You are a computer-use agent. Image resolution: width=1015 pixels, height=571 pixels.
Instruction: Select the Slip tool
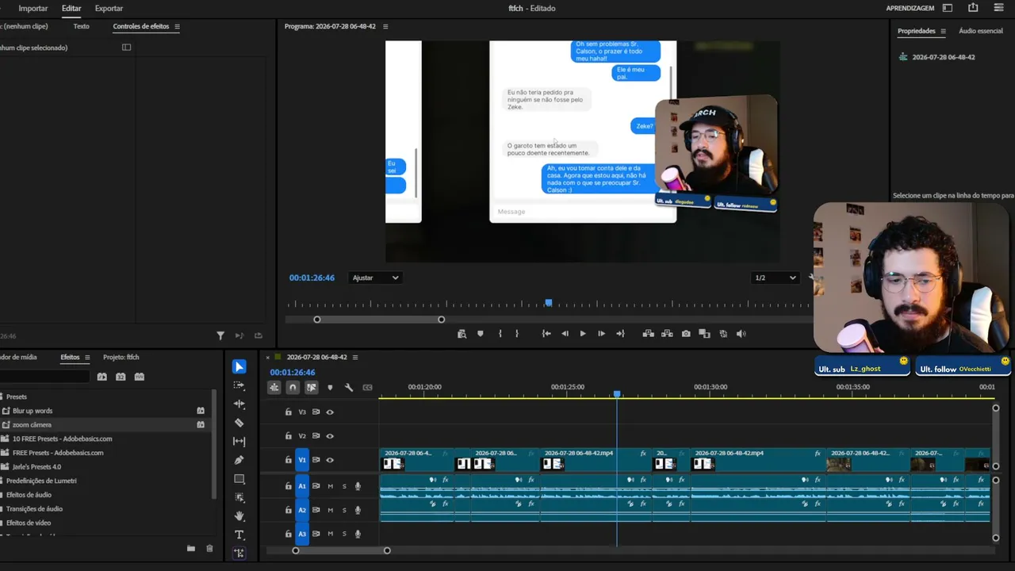pos(239,442)
